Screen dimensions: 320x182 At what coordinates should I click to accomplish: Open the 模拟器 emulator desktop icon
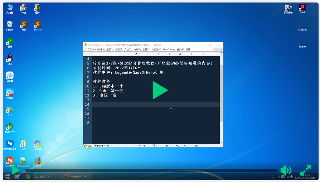tap(38, 145)
